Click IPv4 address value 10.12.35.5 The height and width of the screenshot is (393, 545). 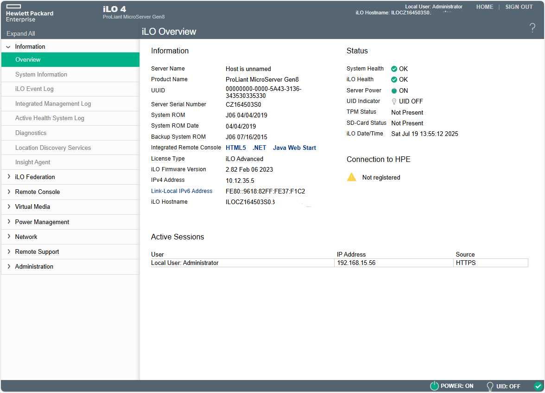240,180
